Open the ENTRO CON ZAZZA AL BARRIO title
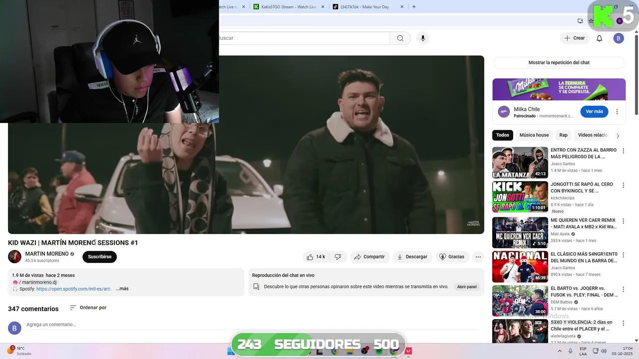The height and width of the screenshot is (359, 639). 583,153
